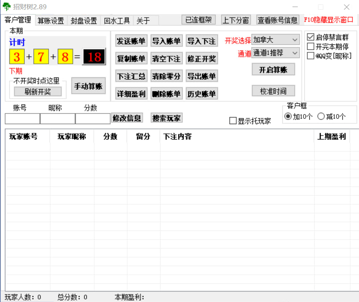The image size is (359, 302).
Task: Expand the 通道1推荐 channel dropdown
Action: point(276,53)
